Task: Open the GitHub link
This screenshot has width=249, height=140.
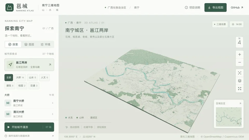Action: 237,8
